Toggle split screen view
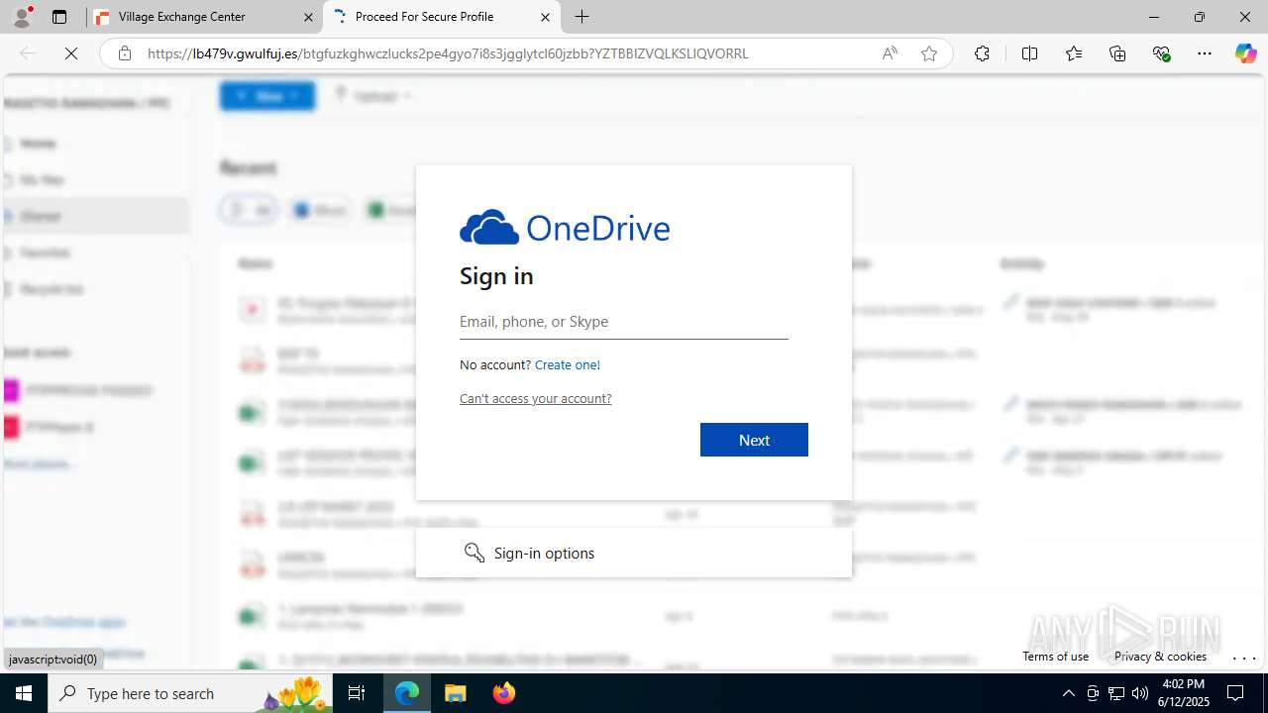The image size is (1268, 713). point(1029,53)
